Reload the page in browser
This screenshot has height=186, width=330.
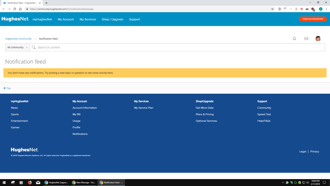[x=15, y=9]
